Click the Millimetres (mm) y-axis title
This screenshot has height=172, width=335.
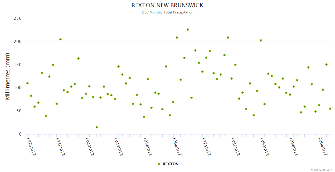click(8, 76)
